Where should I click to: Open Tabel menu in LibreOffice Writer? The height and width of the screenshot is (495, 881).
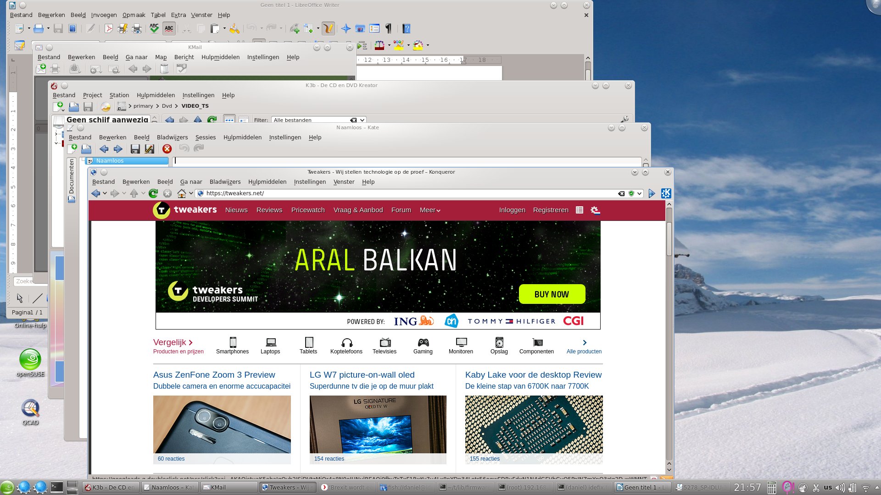(158, 15)
